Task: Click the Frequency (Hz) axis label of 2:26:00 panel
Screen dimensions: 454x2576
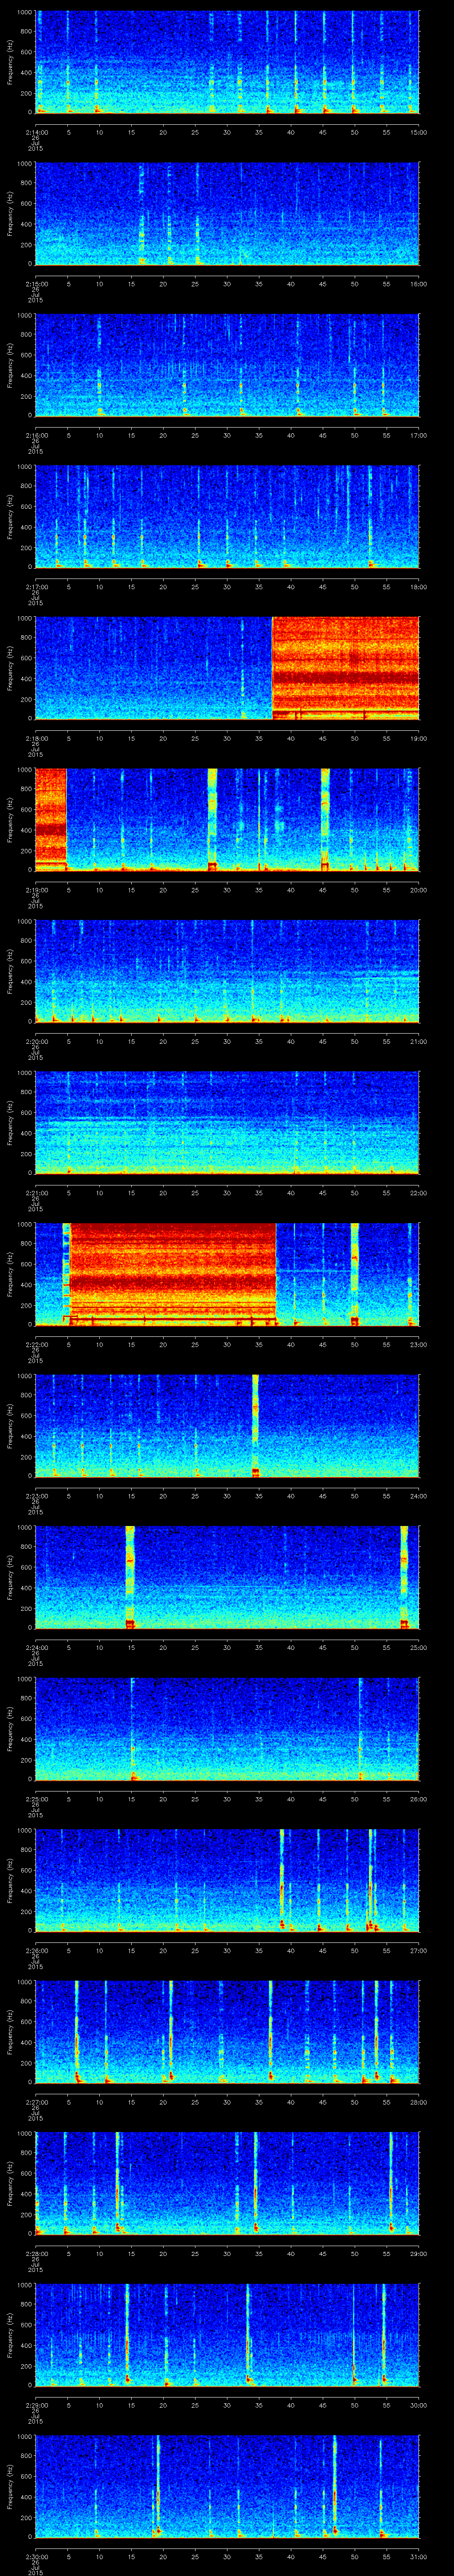Action: click(x=10, y=1880)
